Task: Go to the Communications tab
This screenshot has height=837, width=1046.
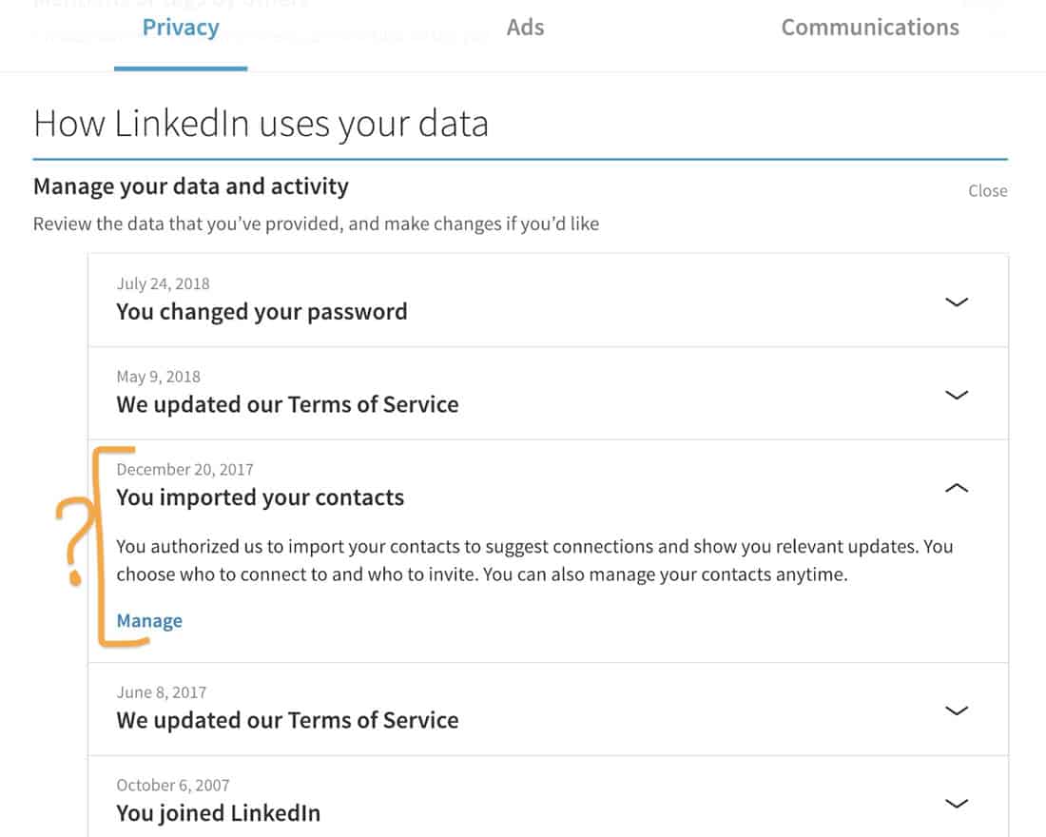Action: pos(870,28)
